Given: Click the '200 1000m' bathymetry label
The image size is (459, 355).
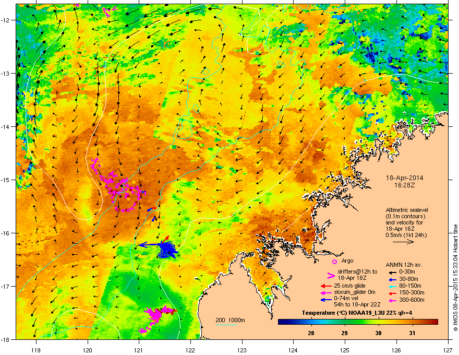Looking at the screenshot, I should (x=230, y=320).
